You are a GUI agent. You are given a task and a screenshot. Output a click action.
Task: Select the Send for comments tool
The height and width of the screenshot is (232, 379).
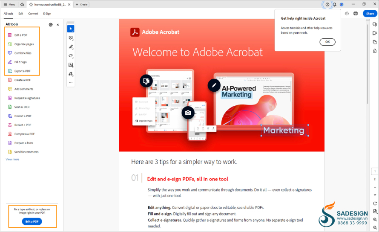pyautogui.click(x=23, y=152)
